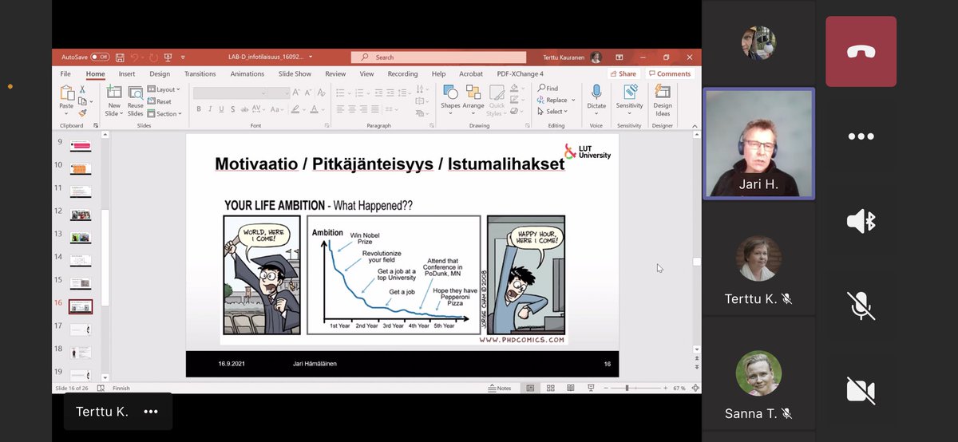This screenshot has height=442, width=958.
Task: Click the text Highlight Color icon
Action: click(295, 109)
